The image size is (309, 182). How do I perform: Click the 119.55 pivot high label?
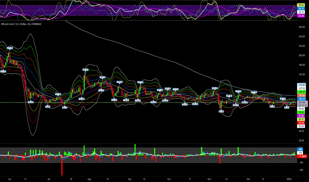click(238, 91)
